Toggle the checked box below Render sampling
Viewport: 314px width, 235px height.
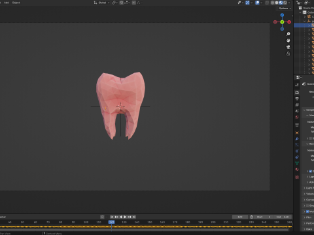(x=311, y=171)
